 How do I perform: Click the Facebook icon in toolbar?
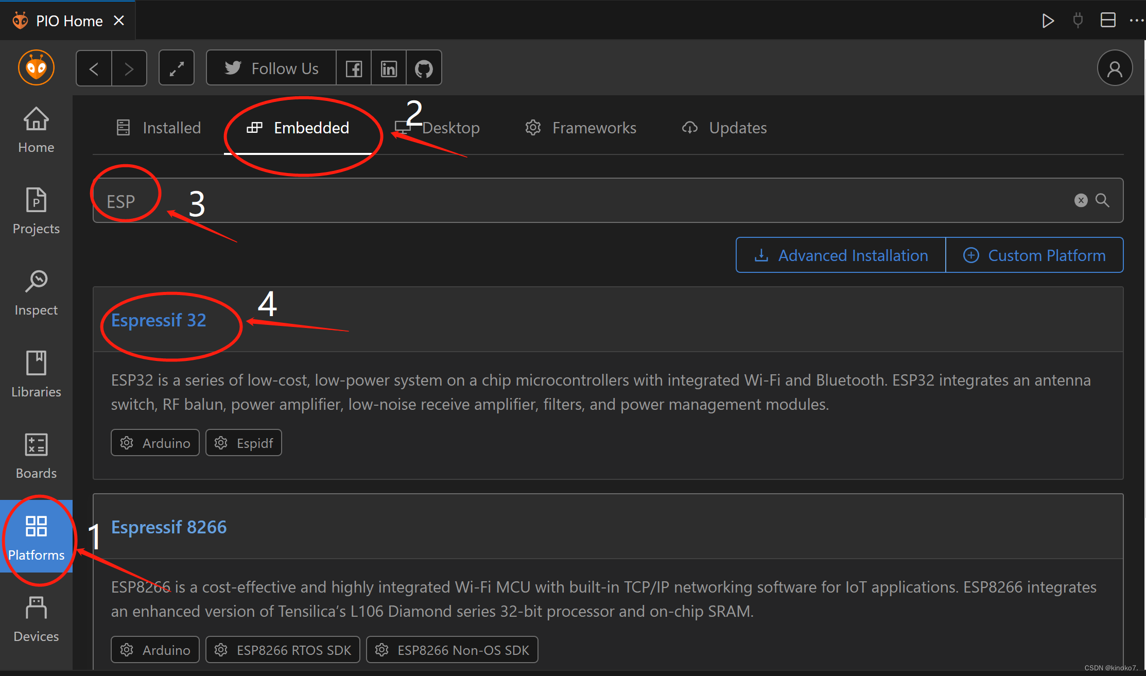[354, 68]
